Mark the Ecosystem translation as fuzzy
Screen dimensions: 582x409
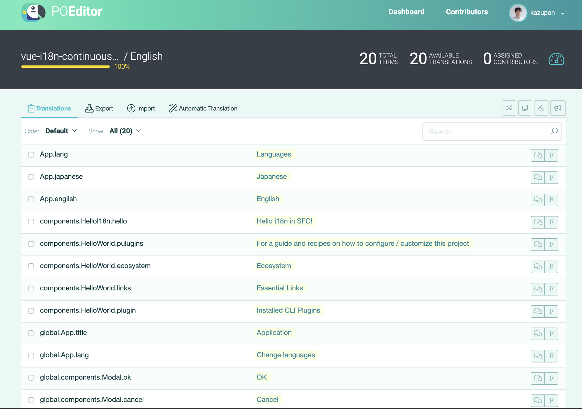[x=551, y=267]
